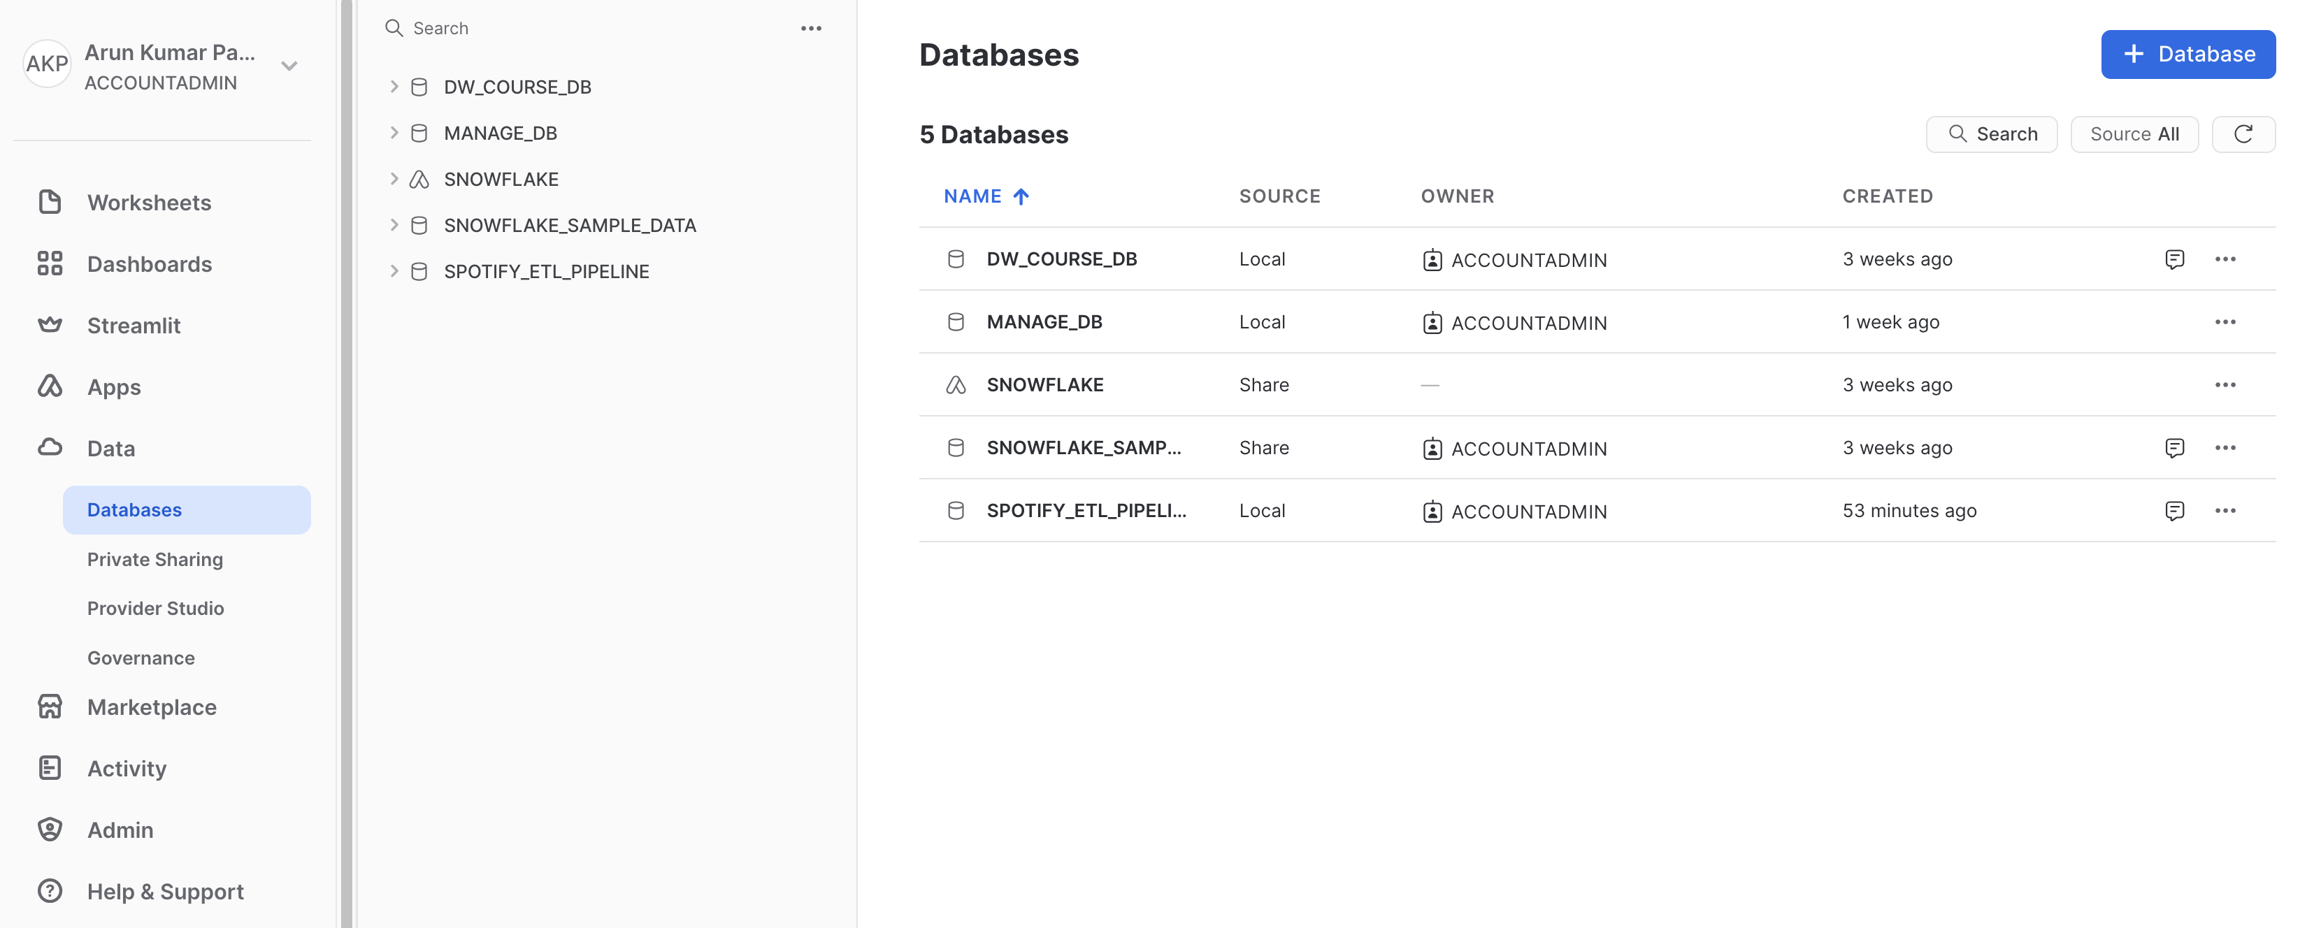Click the role icon beside MANAGE_DB's ACCOUNTADMIN owner
Viewport: 2321px width, 928px height.
[x=1432, y=323]
